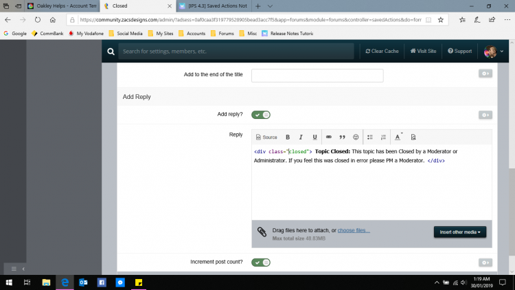Expand the gear options beside Add reply
The height and width of the screenshot is (290, 515).
[x=485, y=115]
